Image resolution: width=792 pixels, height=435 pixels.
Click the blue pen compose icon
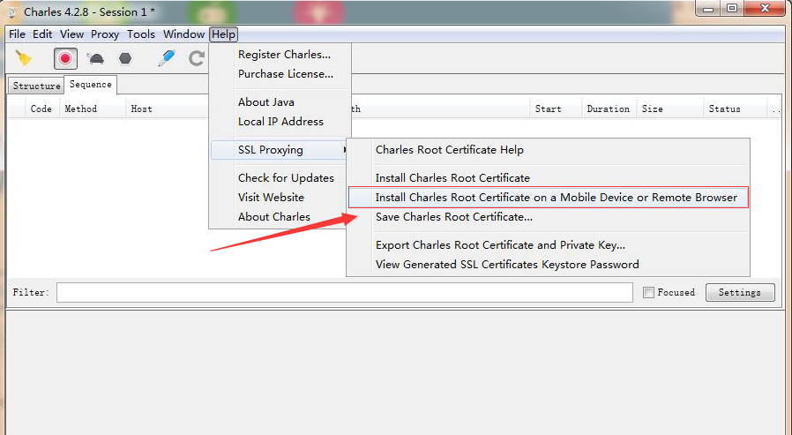(x=166, y=58)
